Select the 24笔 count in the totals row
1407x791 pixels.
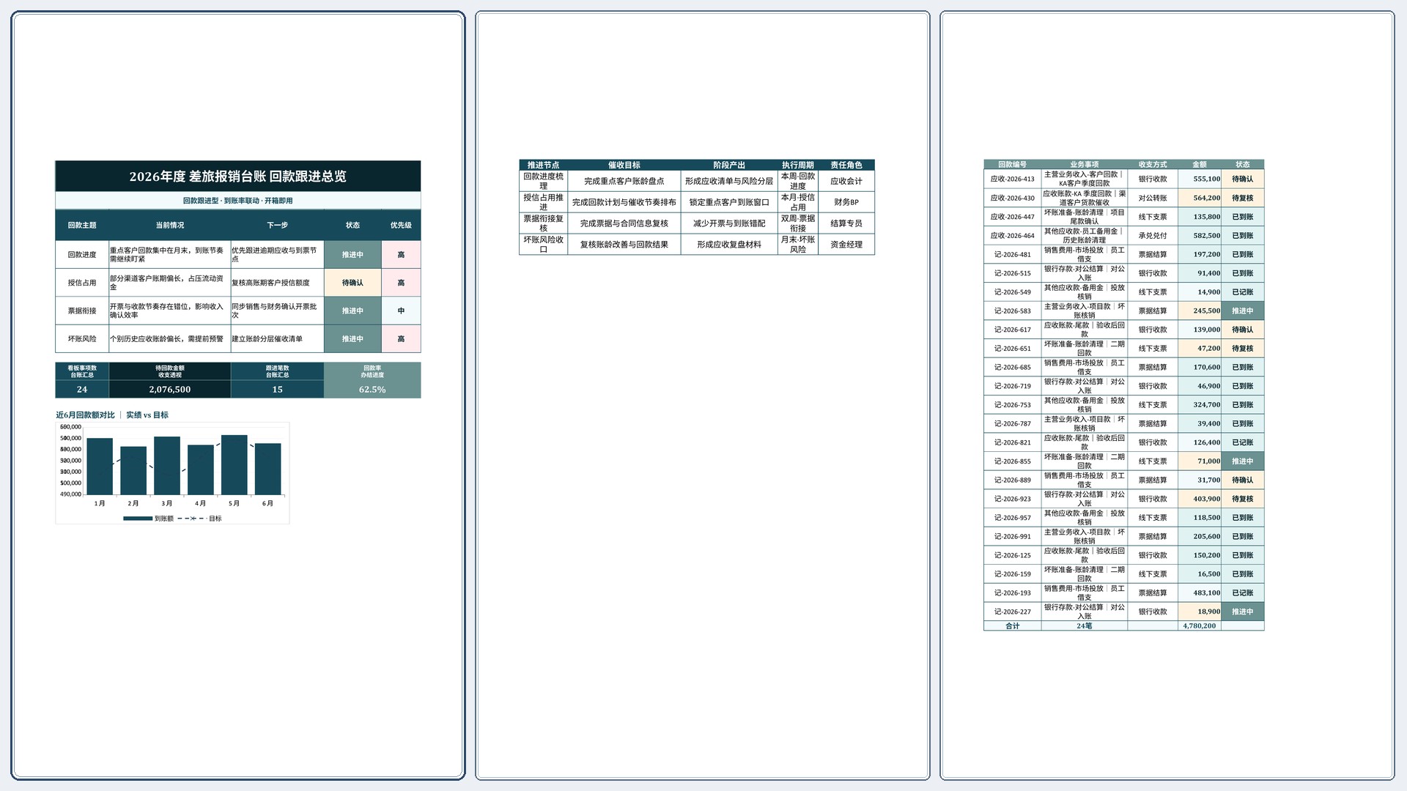pos(1085,625)
